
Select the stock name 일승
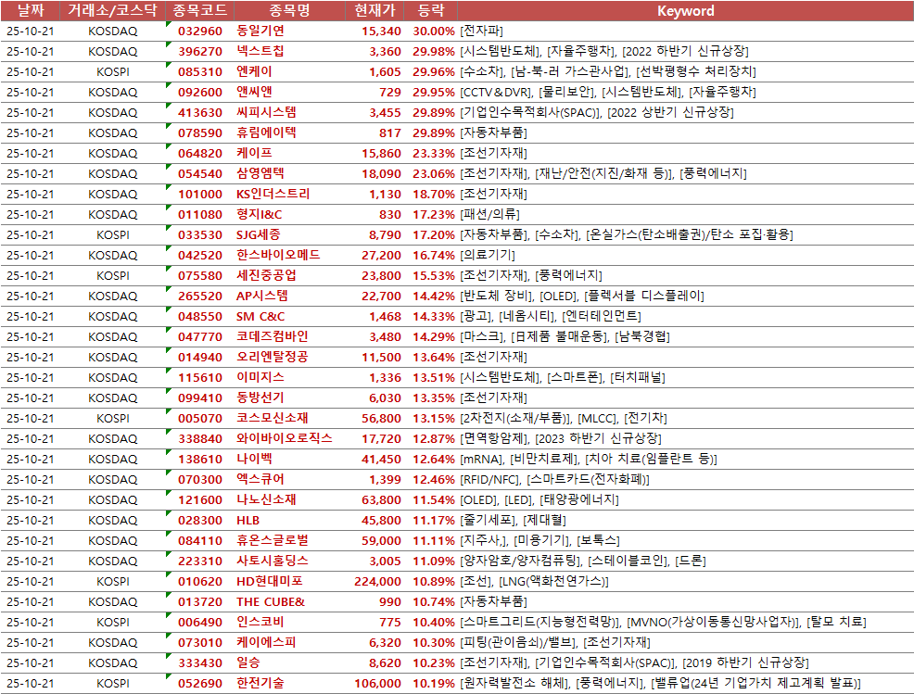pyautogui.click(x=248, y=663)
